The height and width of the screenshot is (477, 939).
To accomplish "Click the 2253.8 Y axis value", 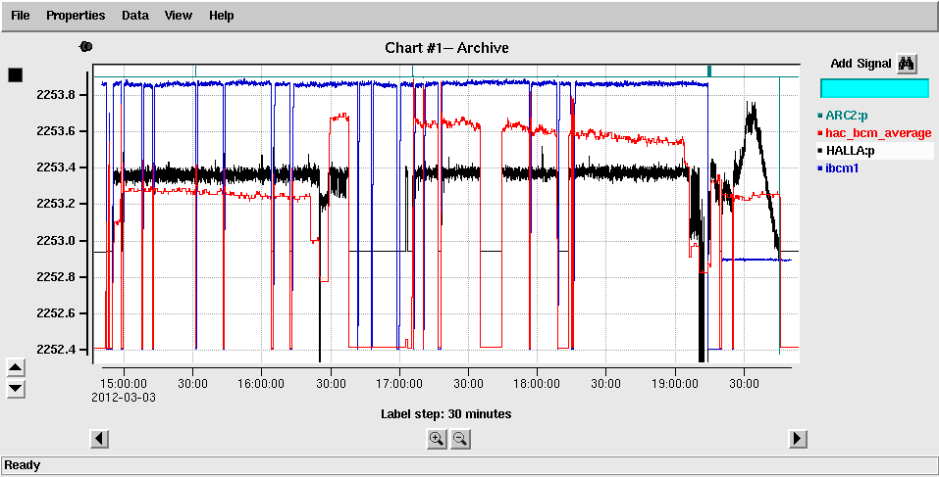I will click(55, 94).
